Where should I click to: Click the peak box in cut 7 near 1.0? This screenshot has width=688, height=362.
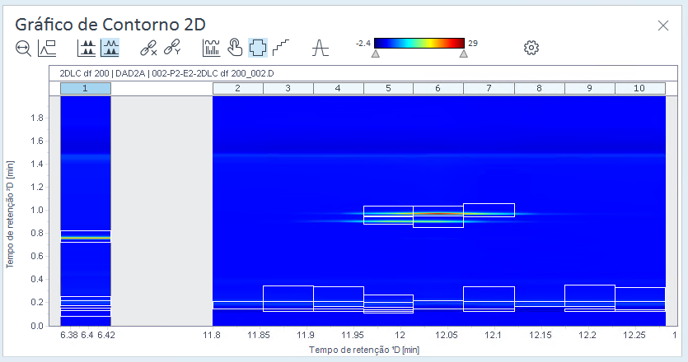point(489,210)
